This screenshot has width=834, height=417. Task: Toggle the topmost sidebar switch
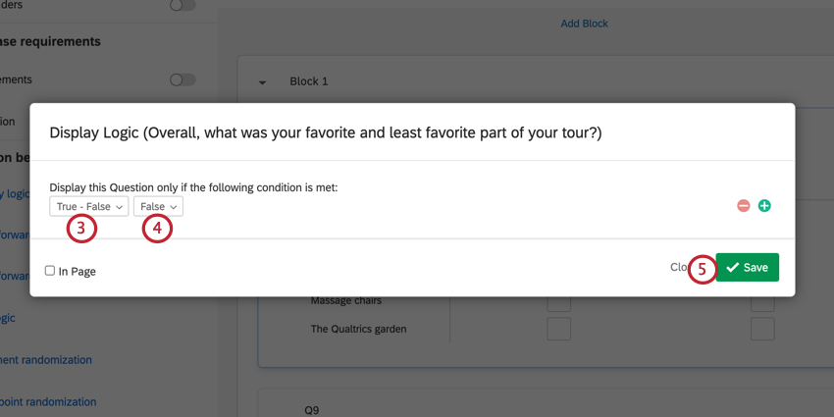point(182,6)
